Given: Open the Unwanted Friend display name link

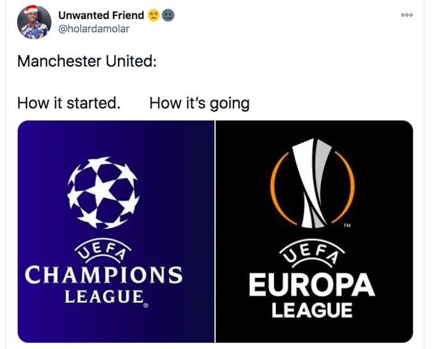Looking at the screenshot, I should (x=101, y=15).
